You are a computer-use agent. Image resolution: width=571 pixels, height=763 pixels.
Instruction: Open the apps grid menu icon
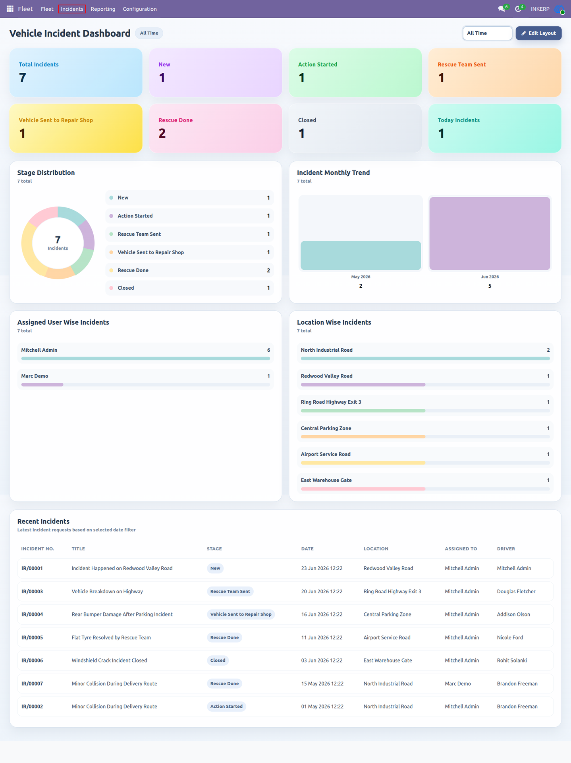[10, 9]
